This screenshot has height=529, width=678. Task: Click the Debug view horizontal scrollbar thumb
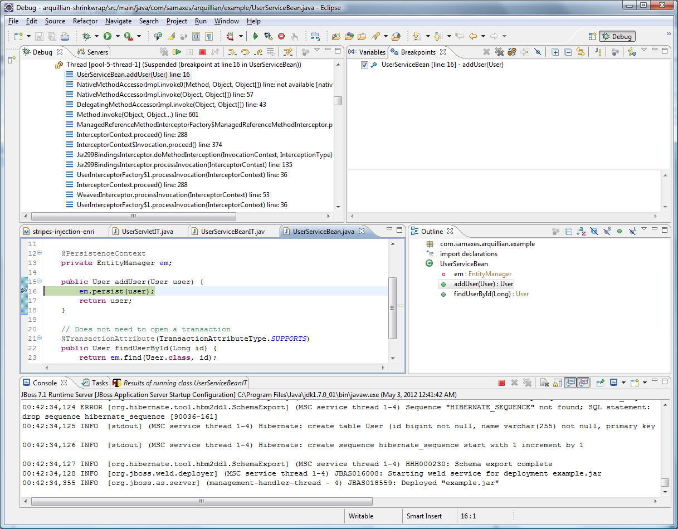pos(134,217)
